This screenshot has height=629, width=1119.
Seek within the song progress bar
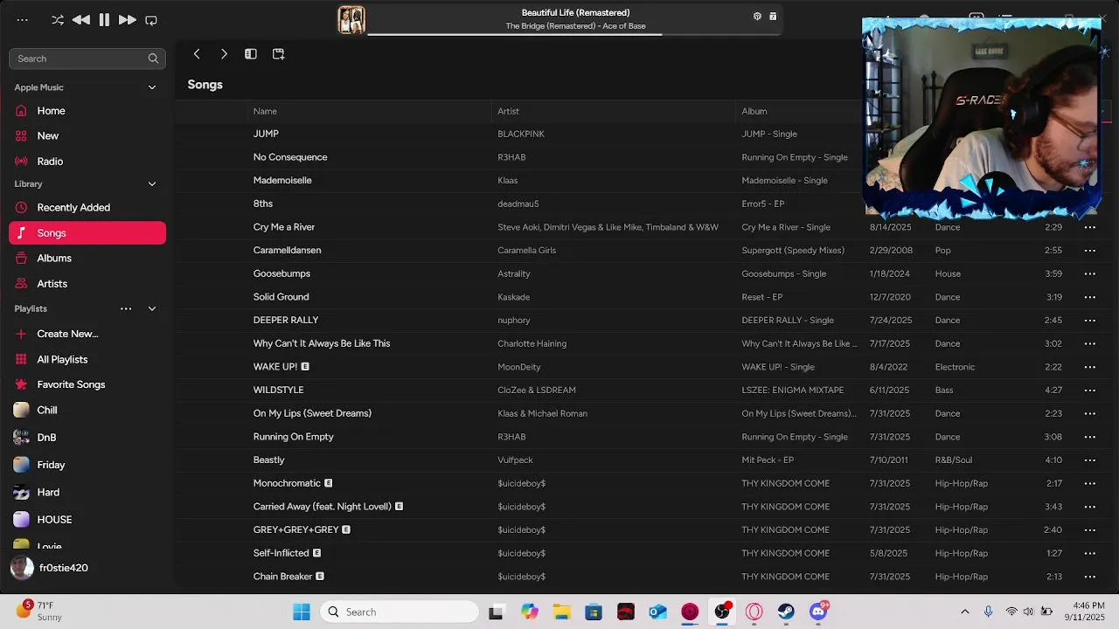tap(575, 34)
